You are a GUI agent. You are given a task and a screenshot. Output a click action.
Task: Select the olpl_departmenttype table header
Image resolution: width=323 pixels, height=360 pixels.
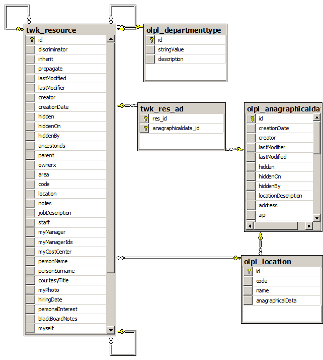coord(185,30)
